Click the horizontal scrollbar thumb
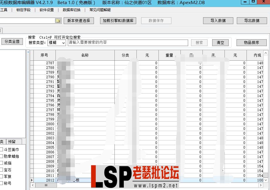 point(46,185)
